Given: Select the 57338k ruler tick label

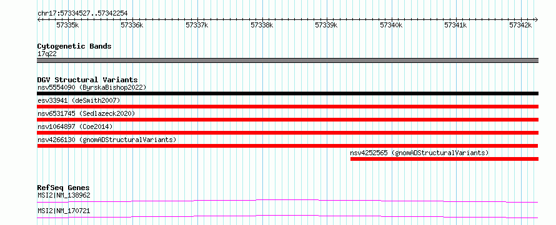Looking at the screenshot, I should (x=262, y=25).
